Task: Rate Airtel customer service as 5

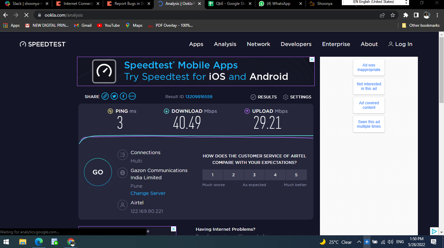Action: [x=296, y=175]
